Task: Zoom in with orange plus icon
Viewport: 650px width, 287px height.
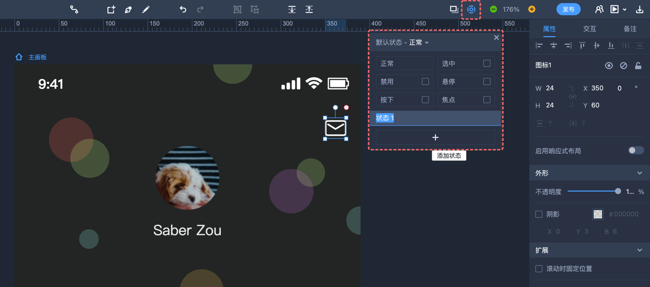Action: coord(532,9)
